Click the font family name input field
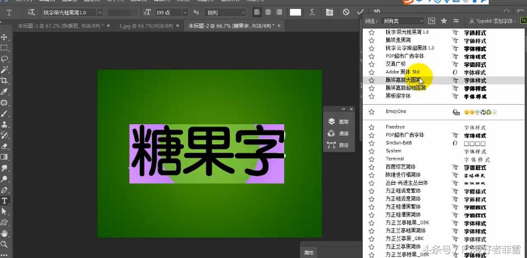Screen dimensions: 527x258 [x=69, y=12]
